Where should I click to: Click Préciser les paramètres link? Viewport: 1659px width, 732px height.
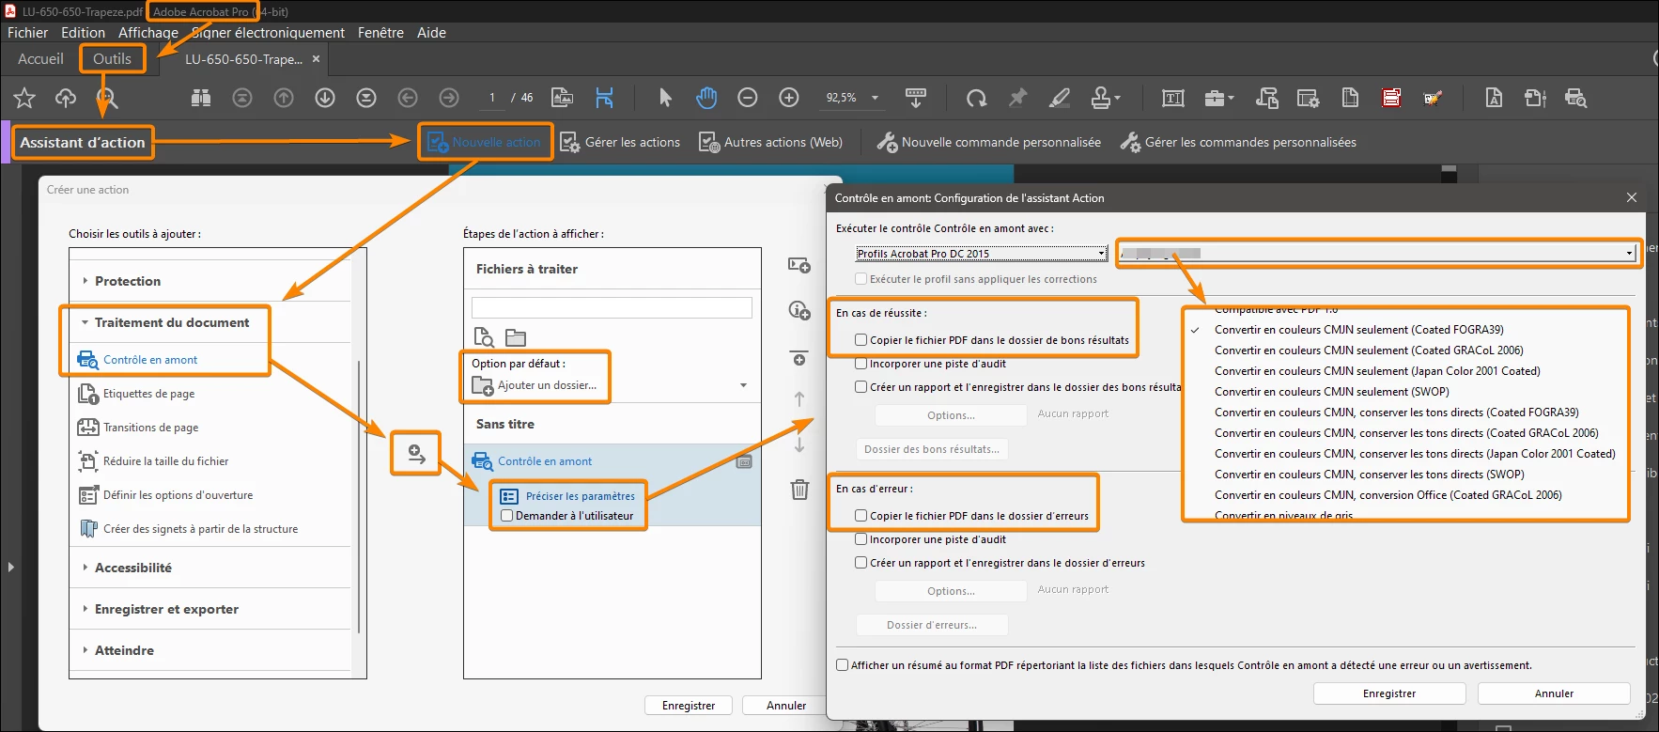coord(580,496)
